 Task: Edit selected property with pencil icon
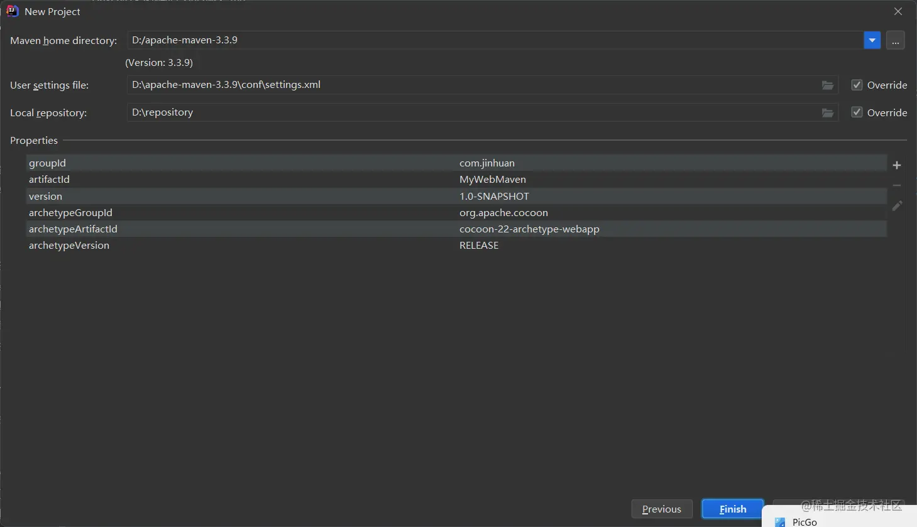coord(897,205)
